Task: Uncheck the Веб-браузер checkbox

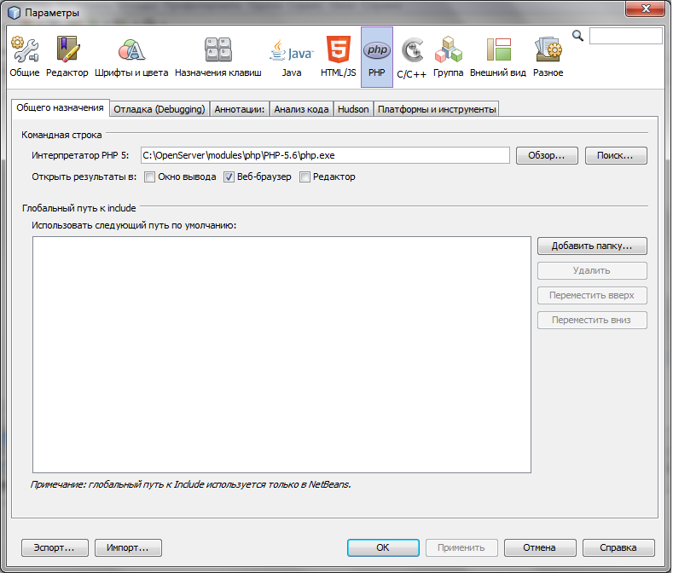Action: (x=229, y=177)
